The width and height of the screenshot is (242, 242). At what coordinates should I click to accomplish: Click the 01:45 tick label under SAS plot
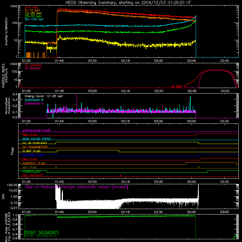coord(59,212)
